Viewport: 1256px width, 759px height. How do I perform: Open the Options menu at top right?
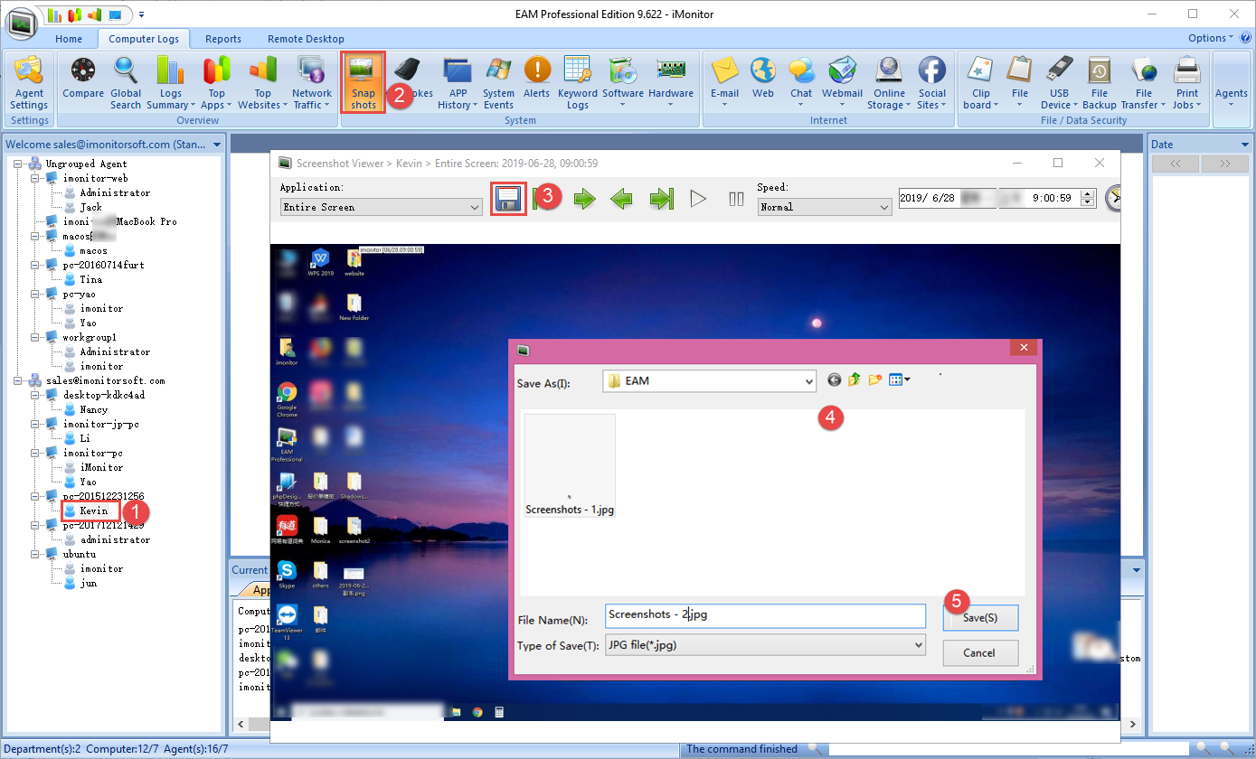click(1210, 38)
